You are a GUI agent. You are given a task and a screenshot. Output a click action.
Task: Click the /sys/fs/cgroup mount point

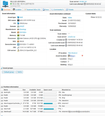click(67, 95)
